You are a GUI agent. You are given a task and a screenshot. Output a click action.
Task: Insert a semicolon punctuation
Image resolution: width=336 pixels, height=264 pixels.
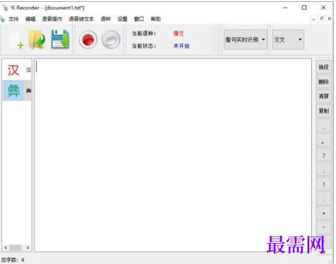point(324,169)
